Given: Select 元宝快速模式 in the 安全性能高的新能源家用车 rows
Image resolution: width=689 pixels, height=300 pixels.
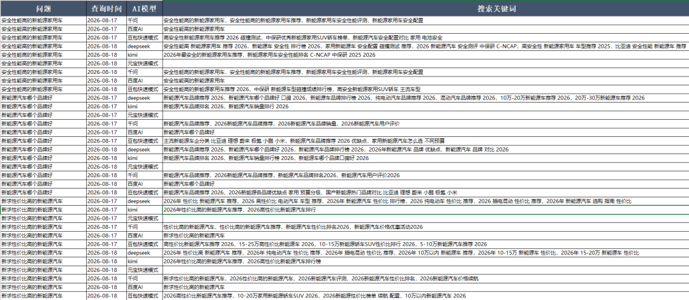Looking at the screenshot, I should [x=145, y=63].
